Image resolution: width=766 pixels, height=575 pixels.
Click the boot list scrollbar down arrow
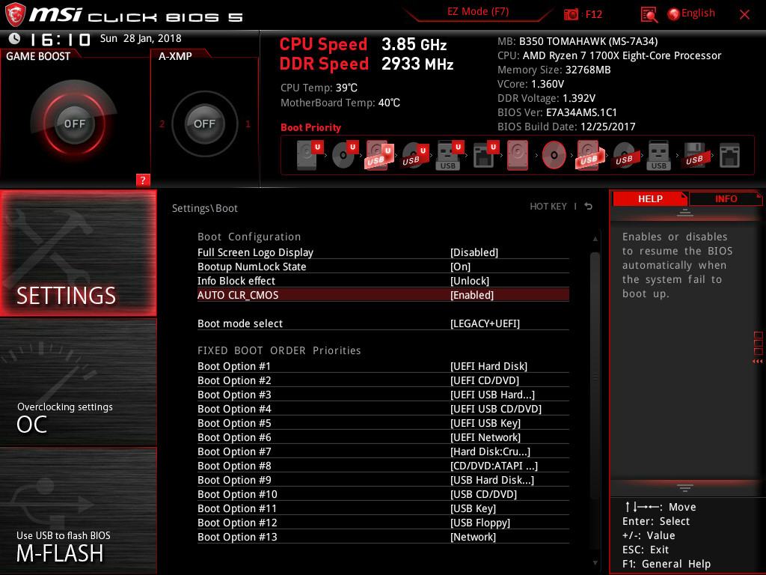[x=595, y=563]
